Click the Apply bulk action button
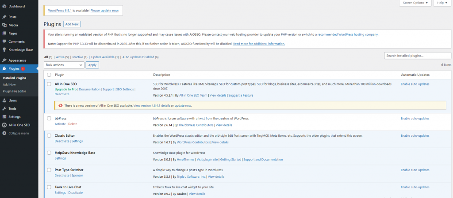This screenshot has width=453, height=198. coord(92,65)
